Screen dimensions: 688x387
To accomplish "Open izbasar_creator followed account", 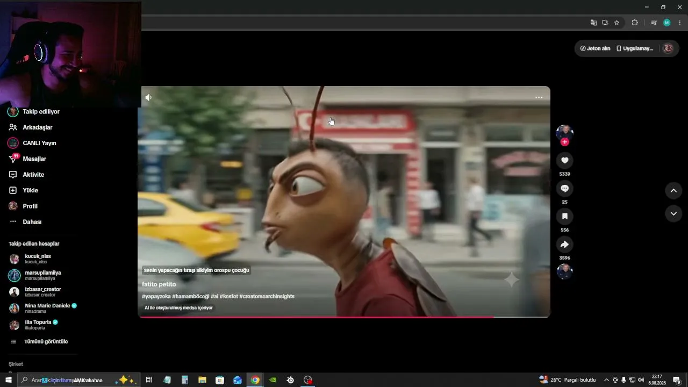I will 35,292.
